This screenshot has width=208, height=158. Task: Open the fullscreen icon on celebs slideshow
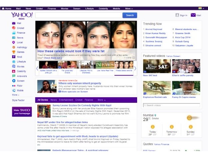pos(134,58)
